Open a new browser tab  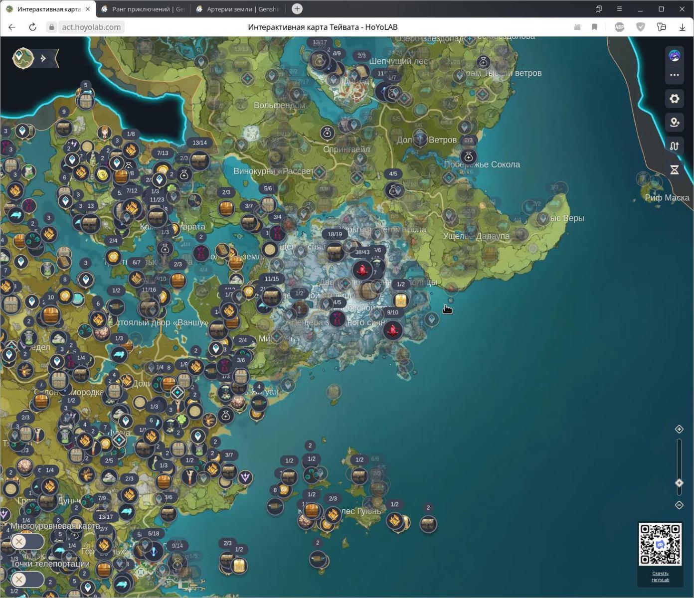coord(297,9)
